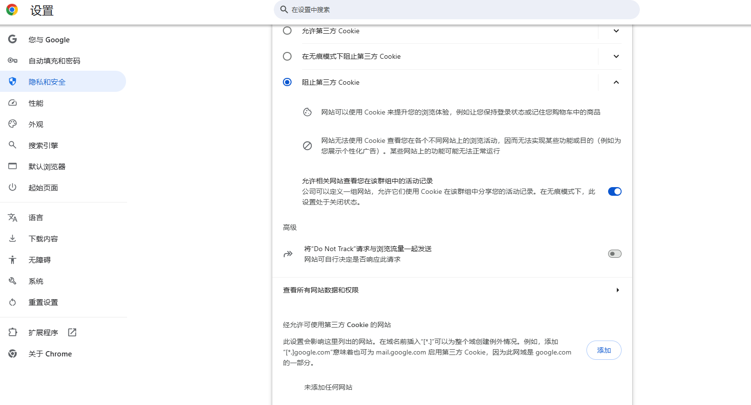Click the 在设置中搜索 search field
This screenshot has width=751, height=405.
(457, 10)
